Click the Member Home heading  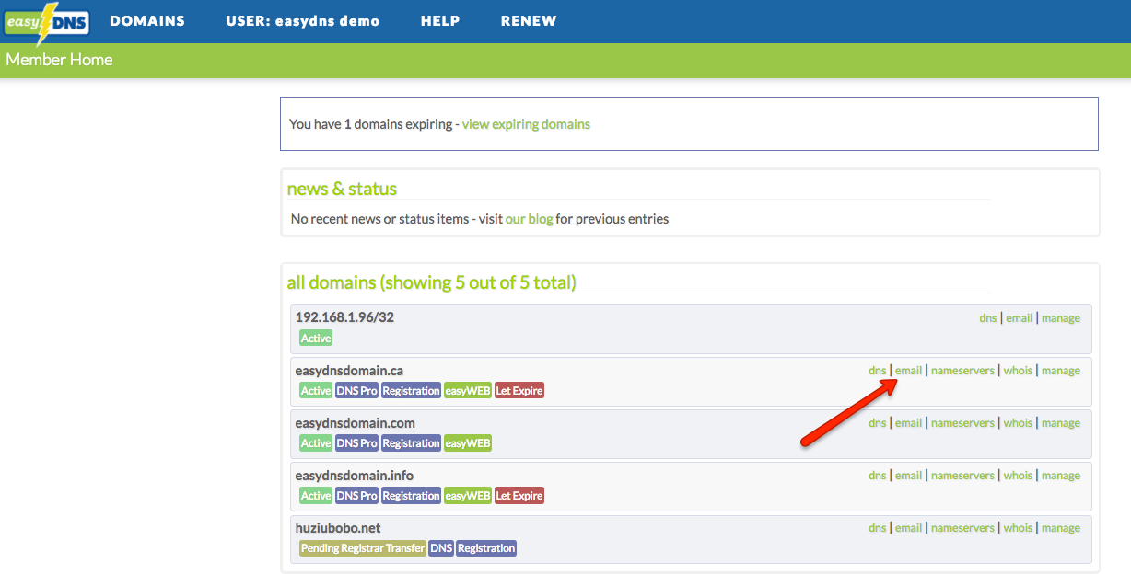click(59, 60)
